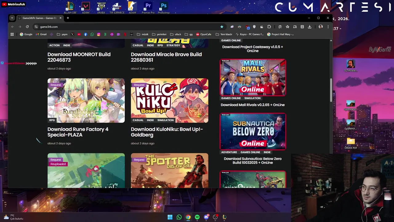The width and height of the screenshot is (394, 222).
Task: Reload the game3rb page
Action: (27, 27)
